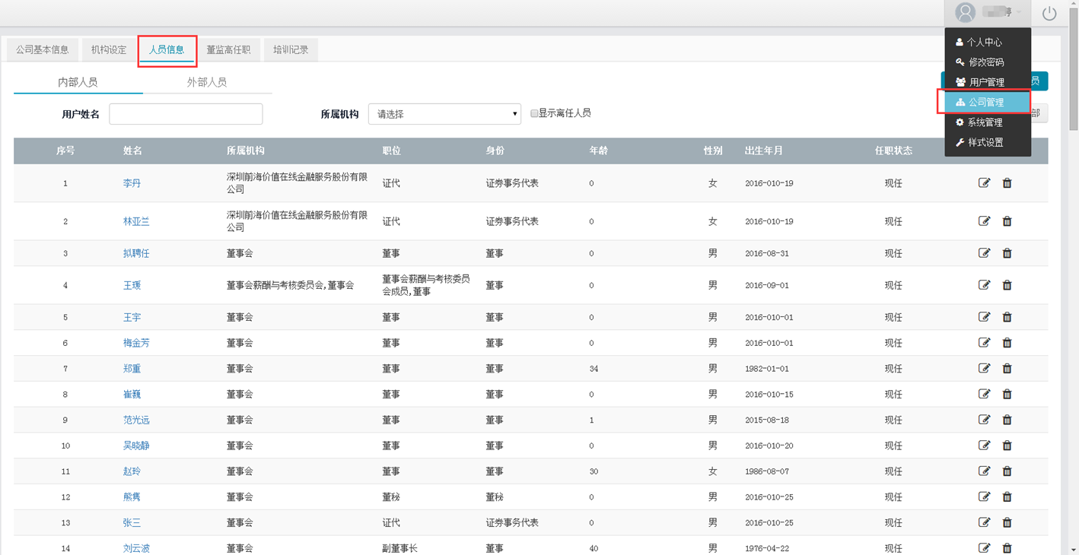Delete the row for 赵玲
Screen dimensions: 1079x555
point(1007,471)
